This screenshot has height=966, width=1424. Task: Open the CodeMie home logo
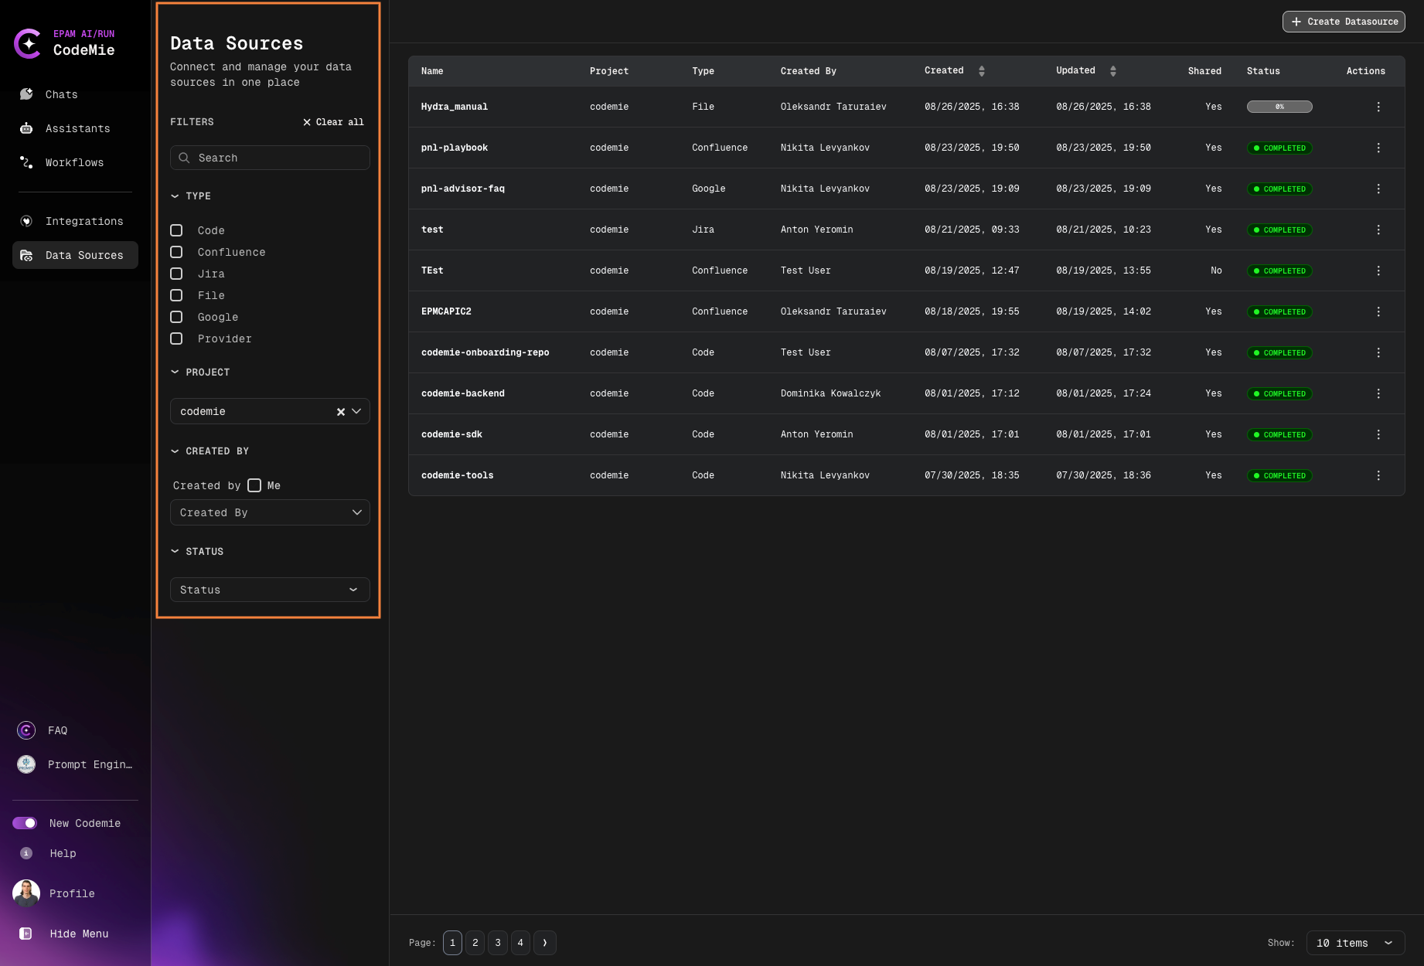(x=28, y=44)
